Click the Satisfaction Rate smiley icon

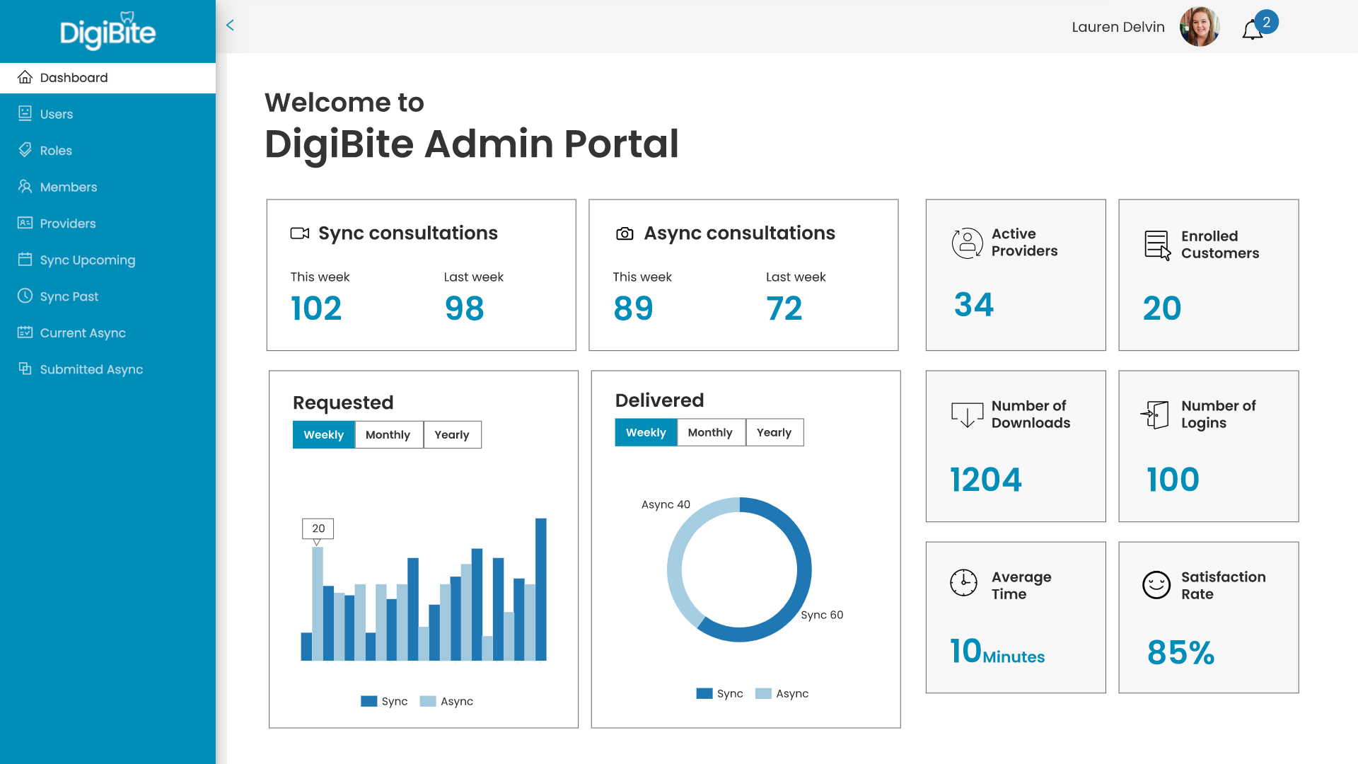1156,585
